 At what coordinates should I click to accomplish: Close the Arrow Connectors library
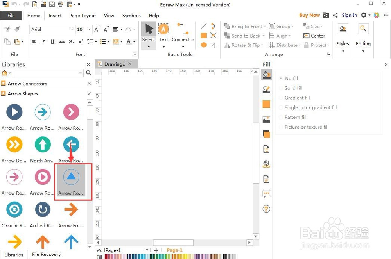pyautogui.click(x=89, y=84)
